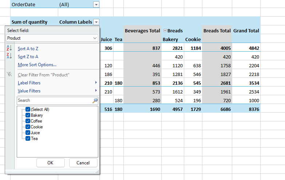Screen dimensions: 285x180
Task: Toggle the (Select All) checkbox
Action: coord(28,109)
